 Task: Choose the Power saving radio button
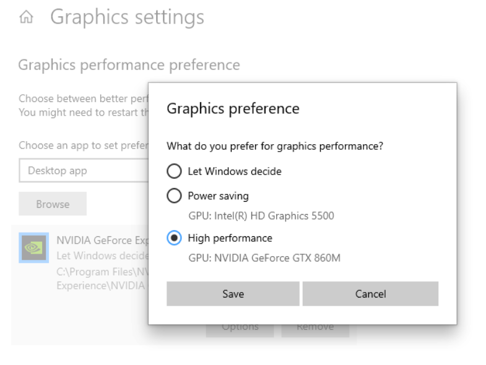(175, 196)
